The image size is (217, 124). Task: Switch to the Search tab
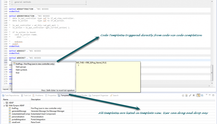click(114, 95)
